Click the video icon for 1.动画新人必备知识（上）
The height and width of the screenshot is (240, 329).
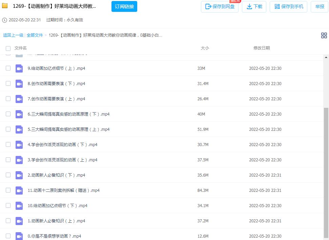tap(19, 221)
